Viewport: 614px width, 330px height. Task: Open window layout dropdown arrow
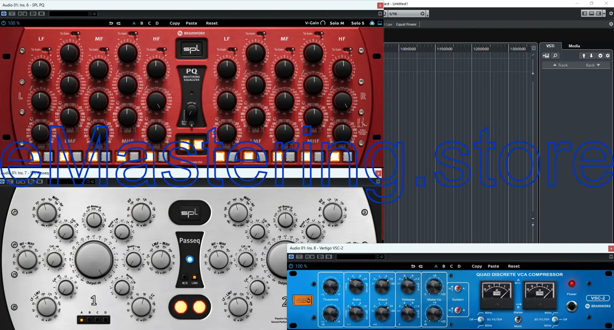pyautogui.click(x=604, y=13)
